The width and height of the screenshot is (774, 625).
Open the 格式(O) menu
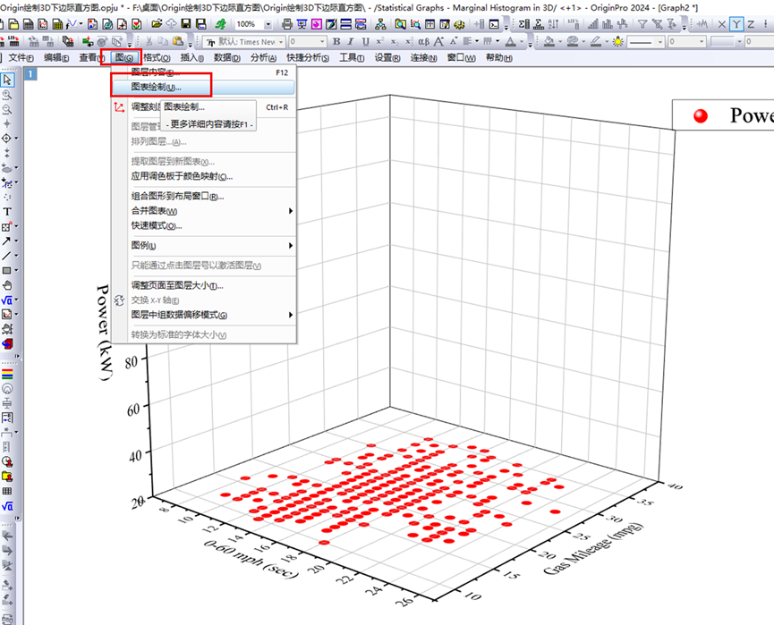(x=157, y=58)
